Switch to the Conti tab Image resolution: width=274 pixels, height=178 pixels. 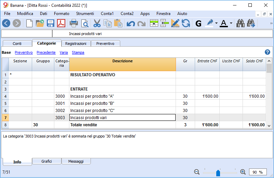[17, 44]
